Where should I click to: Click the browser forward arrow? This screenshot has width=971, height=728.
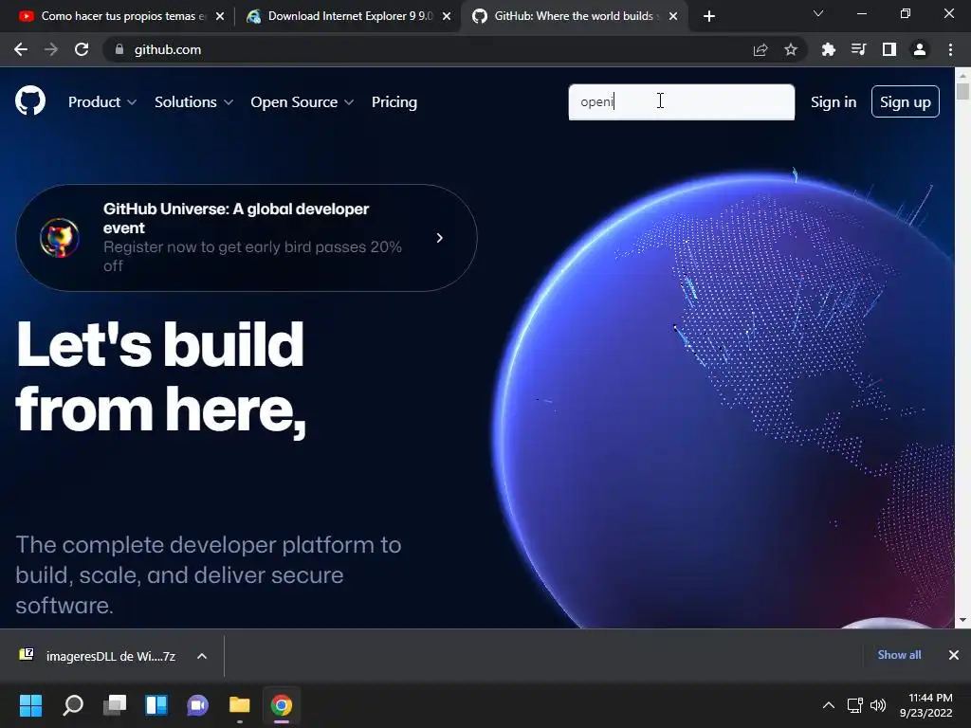click(51, 49)
